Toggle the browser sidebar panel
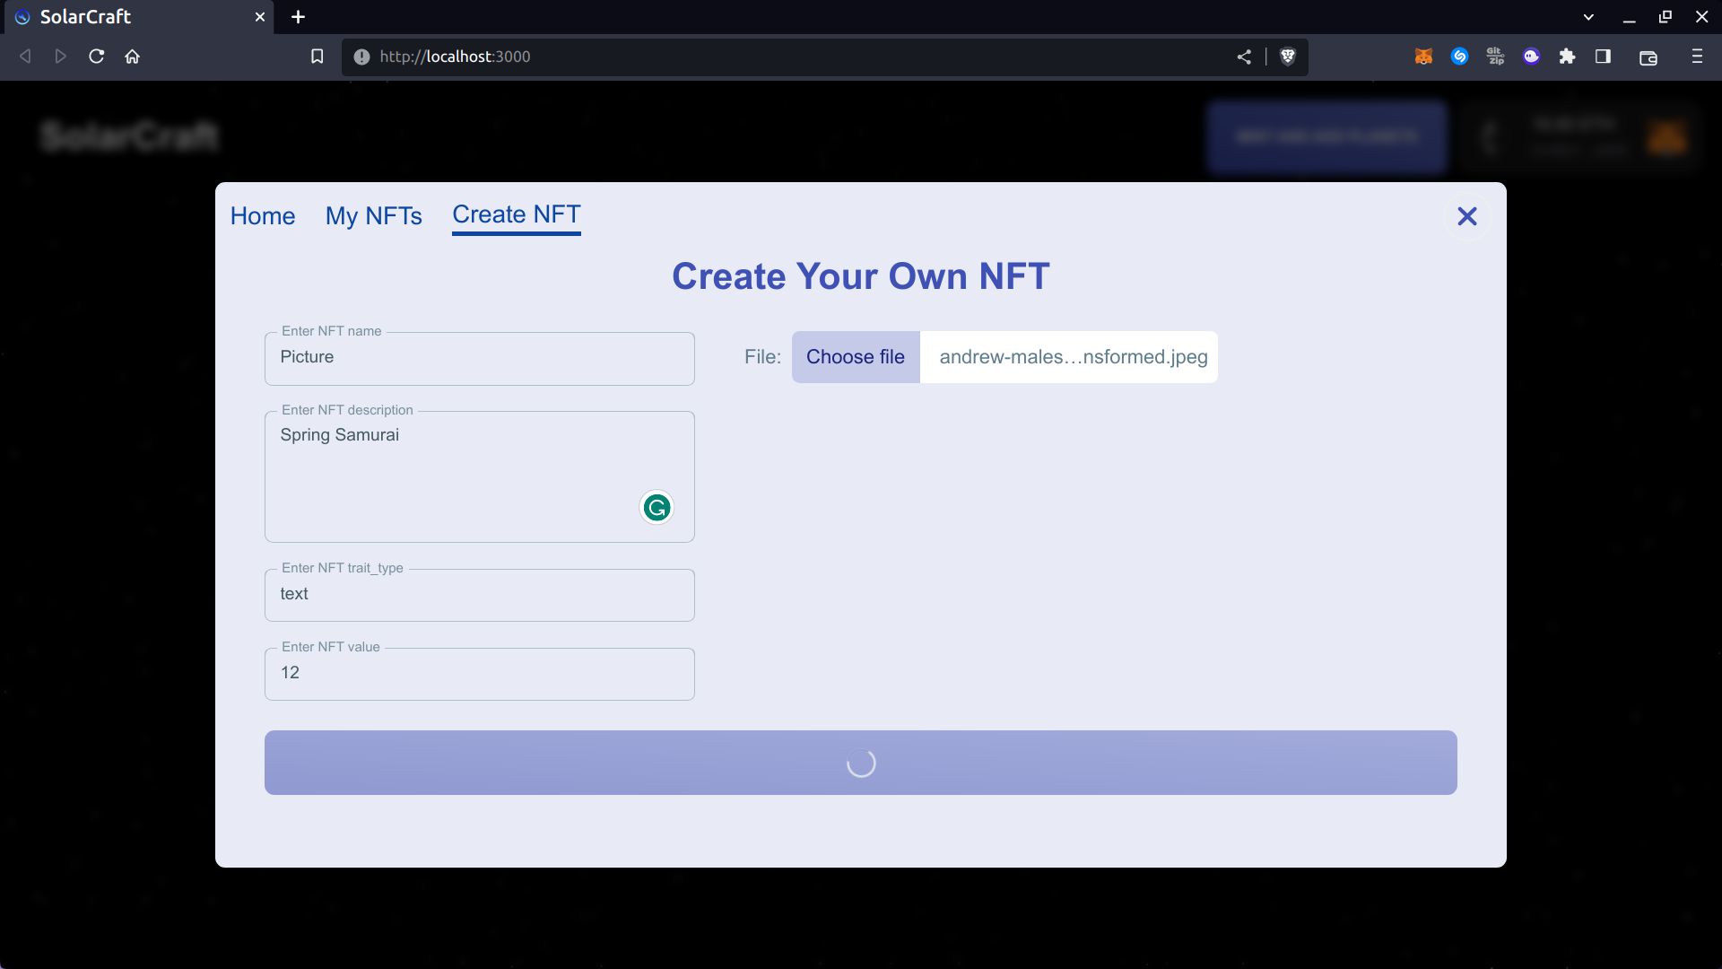The image size is (1722, 969). pos(1603,57)
